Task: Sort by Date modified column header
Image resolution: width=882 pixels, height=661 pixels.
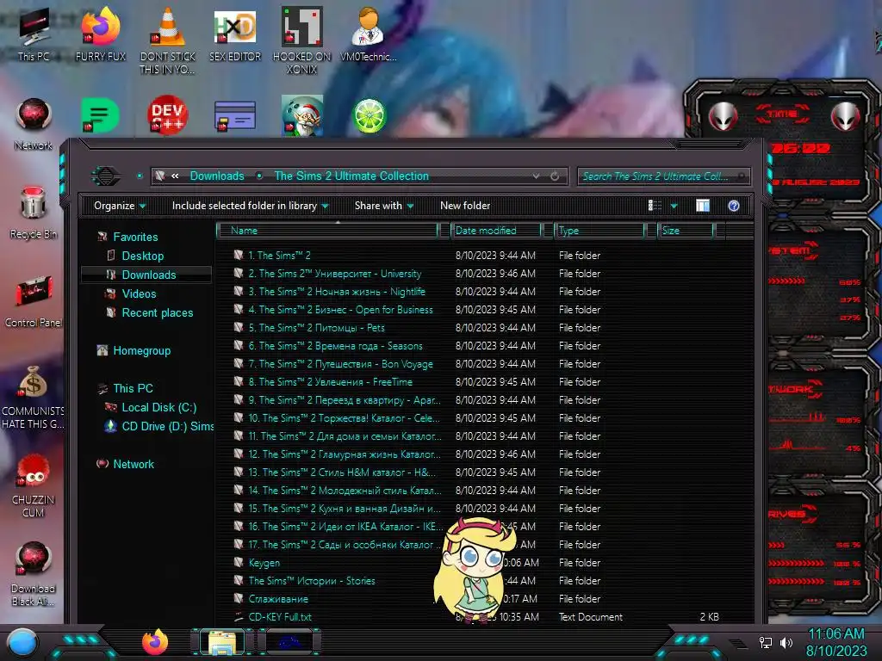Action: (497, 231)
